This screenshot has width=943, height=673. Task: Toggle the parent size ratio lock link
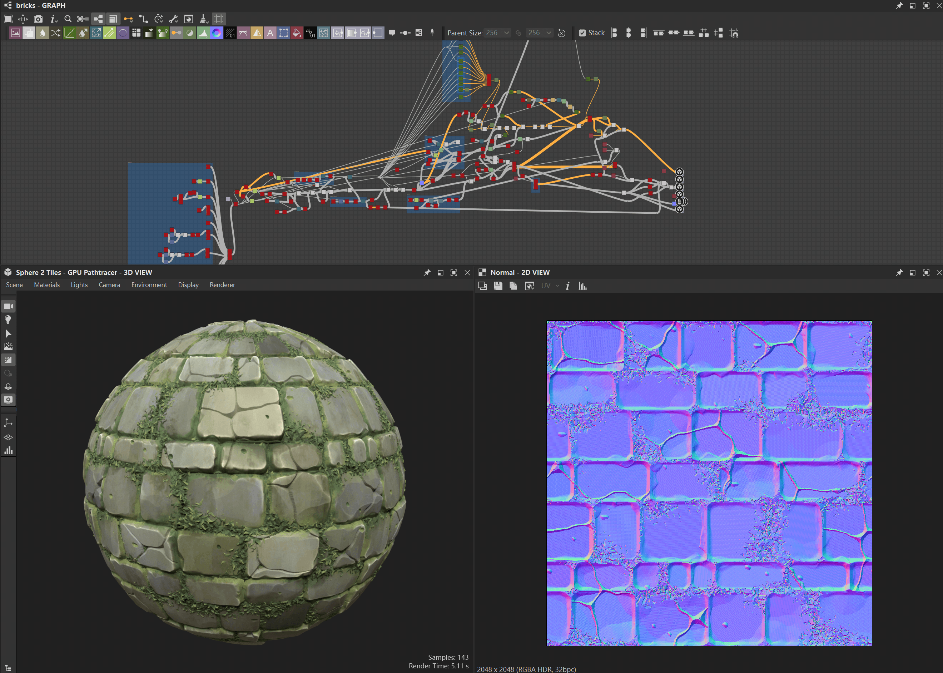click(518, 33)
